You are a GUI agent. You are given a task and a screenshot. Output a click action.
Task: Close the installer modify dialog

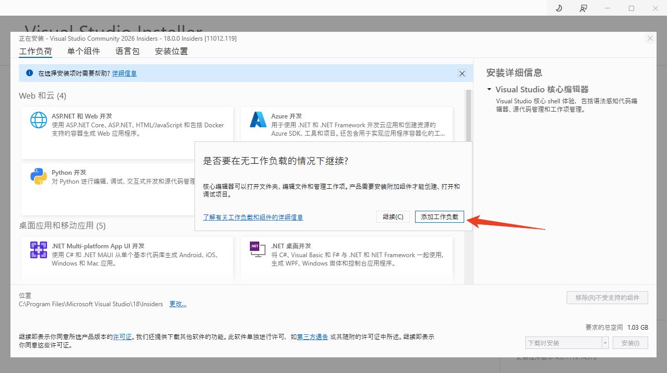click(650, 39)
